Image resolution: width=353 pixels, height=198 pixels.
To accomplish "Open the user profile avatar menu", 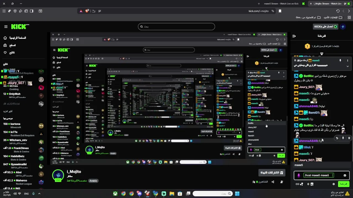I will pyautogui.click(x=343, y=27).
